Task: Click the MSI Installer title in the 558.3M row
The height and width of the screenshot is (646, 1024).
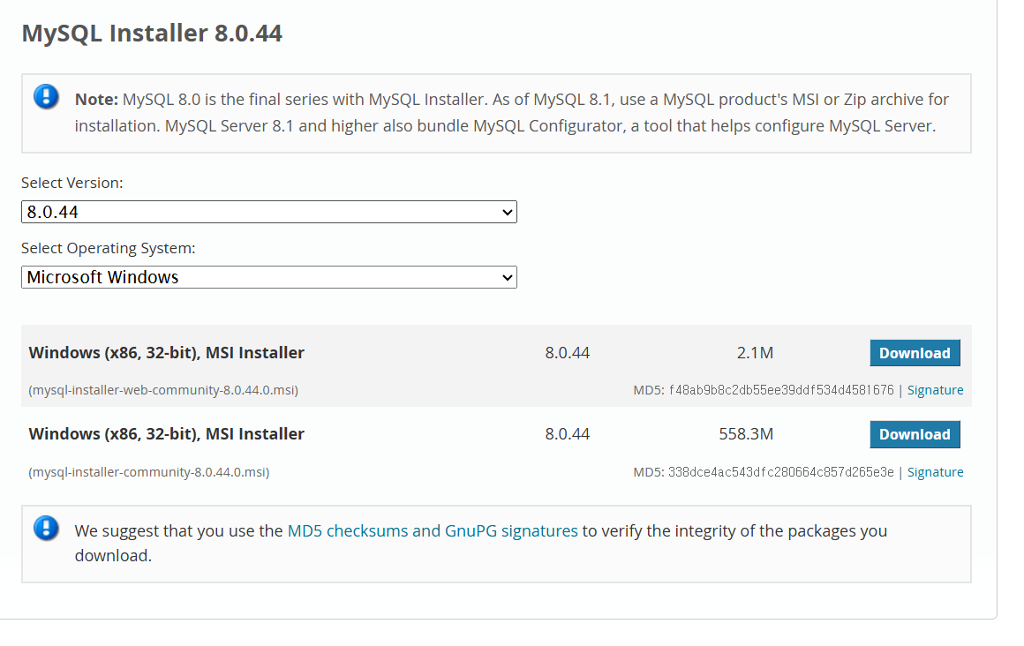Action: tap(167, 433)
